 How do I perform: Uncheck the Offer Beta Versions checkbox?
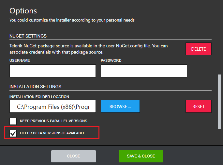tap(13, 133)
